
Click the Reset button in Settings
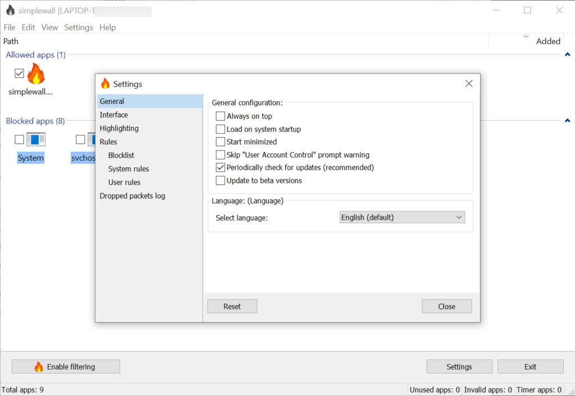(232, 306)
